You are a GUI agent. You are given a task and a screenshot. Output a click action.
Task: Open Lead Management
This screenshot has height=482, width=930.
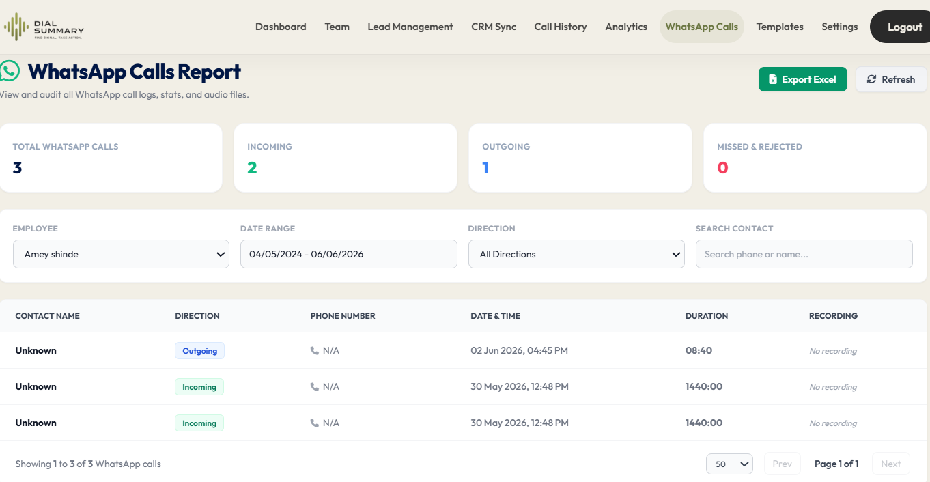(410, 27)
